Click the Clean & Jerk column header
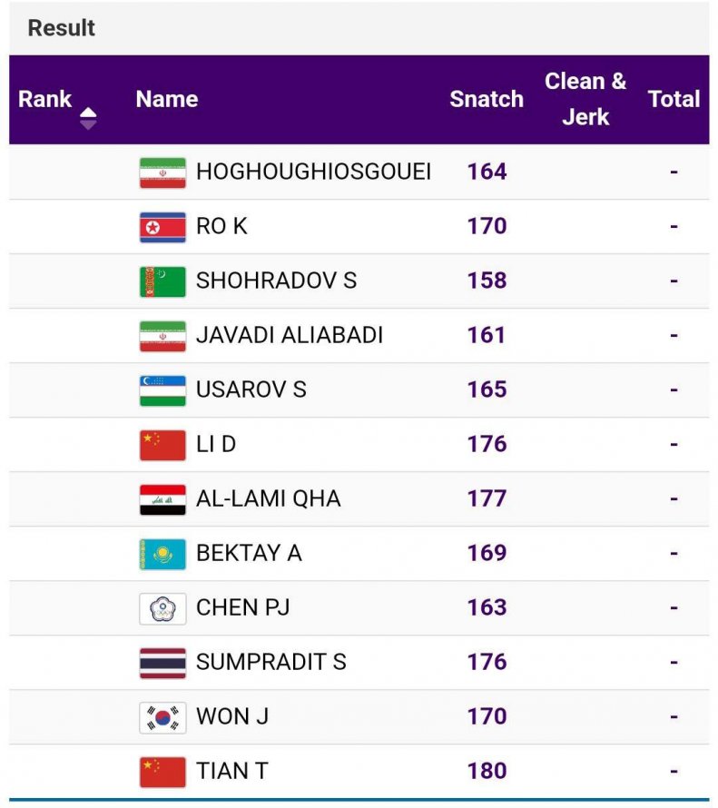The image size is (718, 808). click(585, 99)
